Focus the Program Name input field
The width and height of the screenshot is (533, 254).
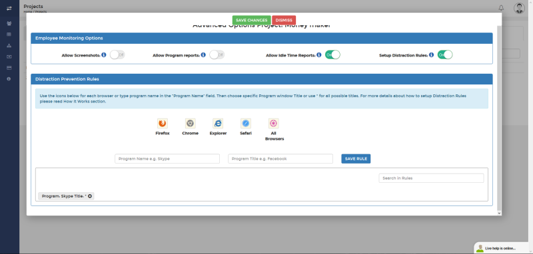pyautogui.click(x=167, y=159)
